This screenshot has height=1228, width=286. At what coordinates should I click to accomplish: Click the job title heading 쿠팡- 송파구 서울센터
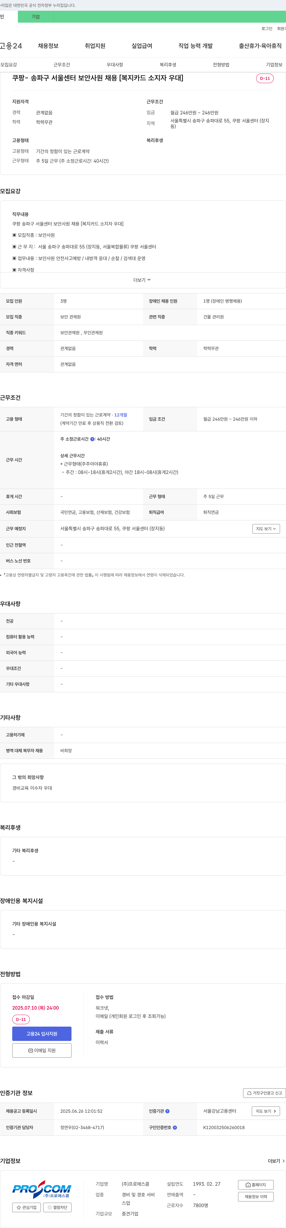pyautogui.click(x=98, y=78)
